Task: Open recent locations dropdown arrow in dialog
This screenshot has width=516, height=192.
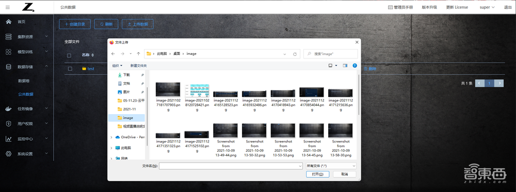Action: point(131,54)
